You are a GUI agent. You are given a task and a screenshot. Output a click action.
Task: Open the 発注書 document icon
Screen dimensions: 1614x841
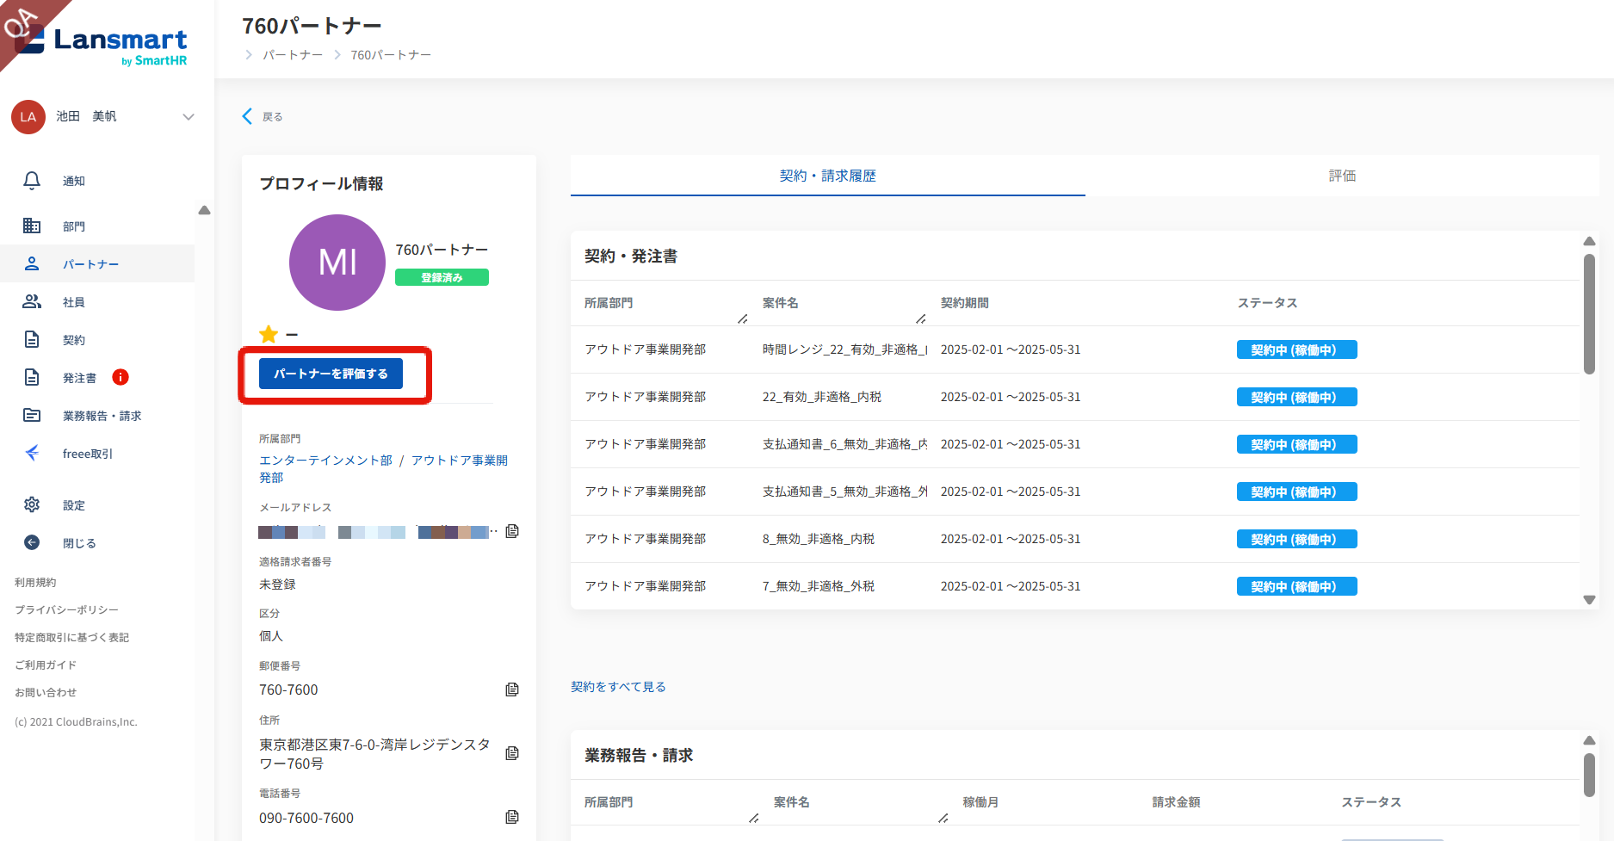(x=32, y=378)
